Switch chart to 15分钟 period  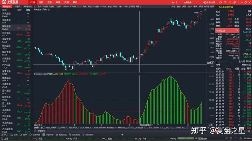coord(58,7)
